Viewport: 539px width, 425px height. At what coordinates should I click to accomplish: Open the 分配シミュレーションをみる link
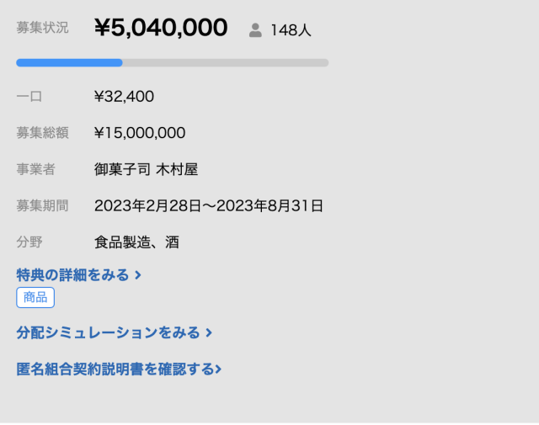109,333
